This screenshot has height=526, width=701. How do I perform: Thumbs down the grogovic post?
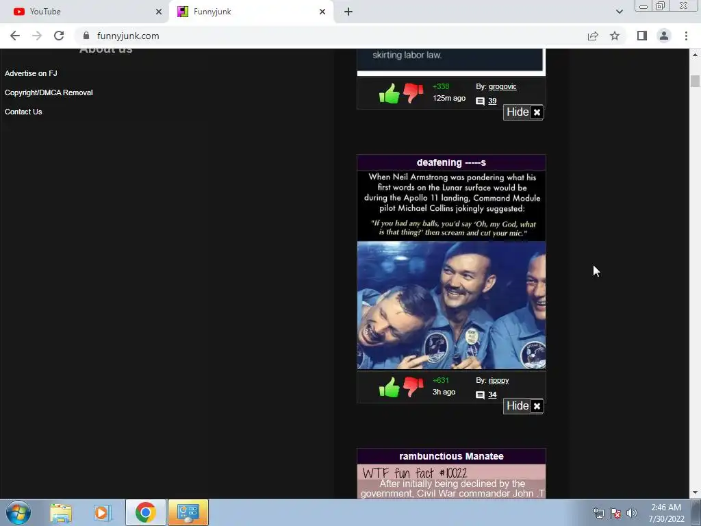(413, 93)
